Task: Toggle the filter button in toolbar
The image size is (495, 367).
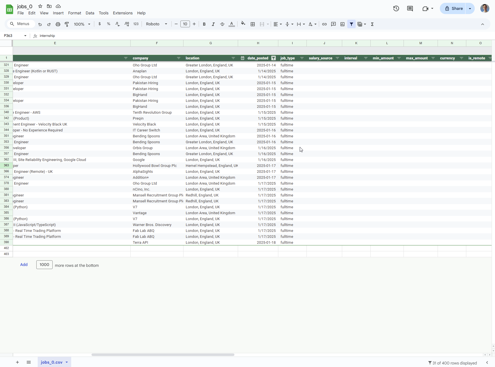Action: (x=351, y=24)
